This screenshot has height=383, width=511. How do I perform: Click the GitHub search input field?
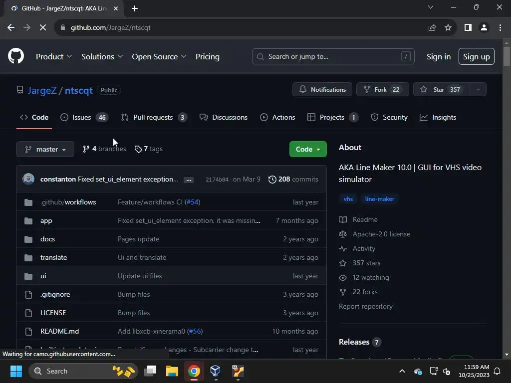click(333, 57)
